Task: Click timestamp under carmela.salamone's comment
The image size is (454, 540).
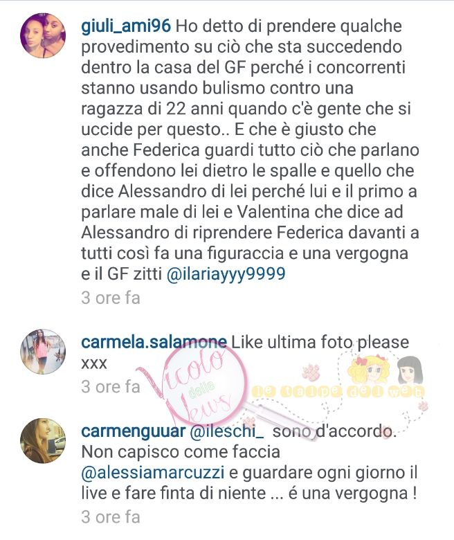Action: point(111,387)
